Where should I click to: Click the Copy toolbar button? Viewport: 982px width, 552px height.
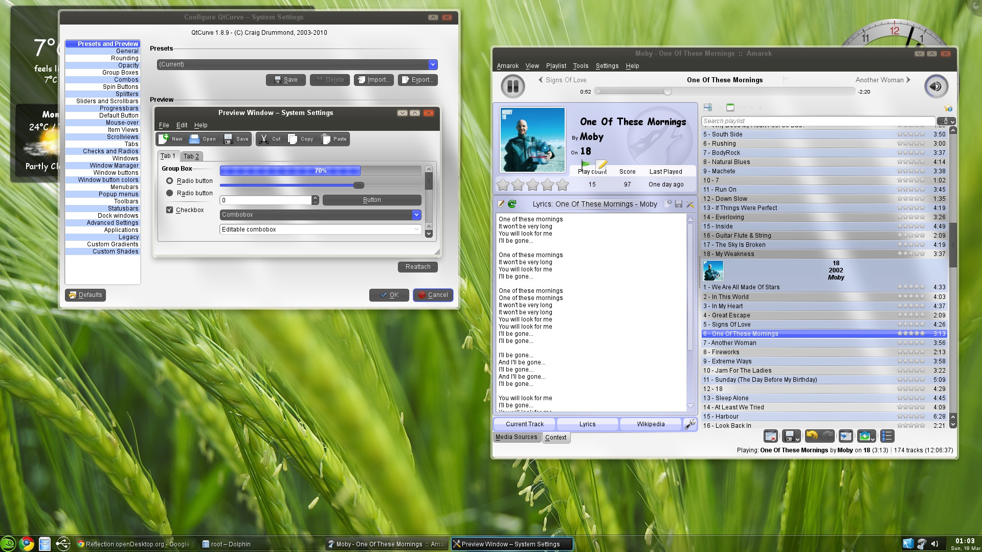(301, 139)
